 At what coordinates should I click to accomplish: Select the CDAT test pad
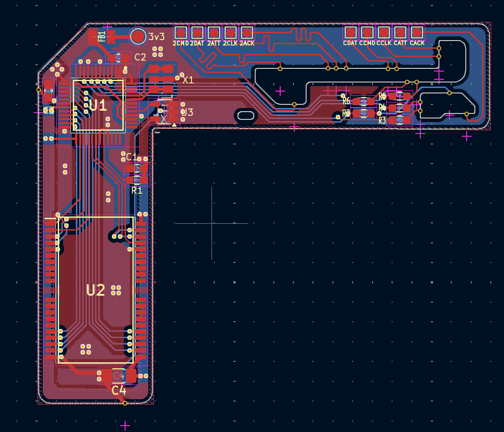tap(350, 32)
